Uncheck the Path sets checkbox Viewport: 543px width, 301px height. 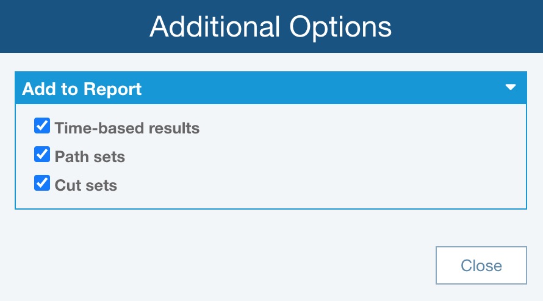tap(42, 155)
